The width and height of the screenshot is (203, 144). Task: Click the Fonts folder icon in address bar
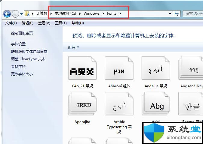pos(27,13)
